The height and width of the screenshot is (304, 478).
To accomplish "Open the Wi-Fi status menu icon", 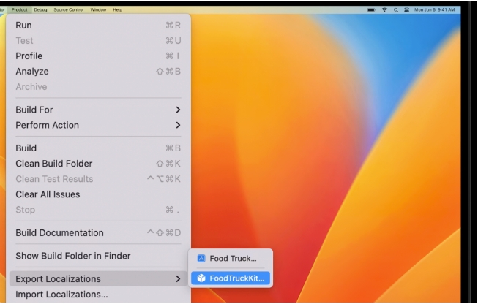I will pyautogui.click(x=384, y=9).
